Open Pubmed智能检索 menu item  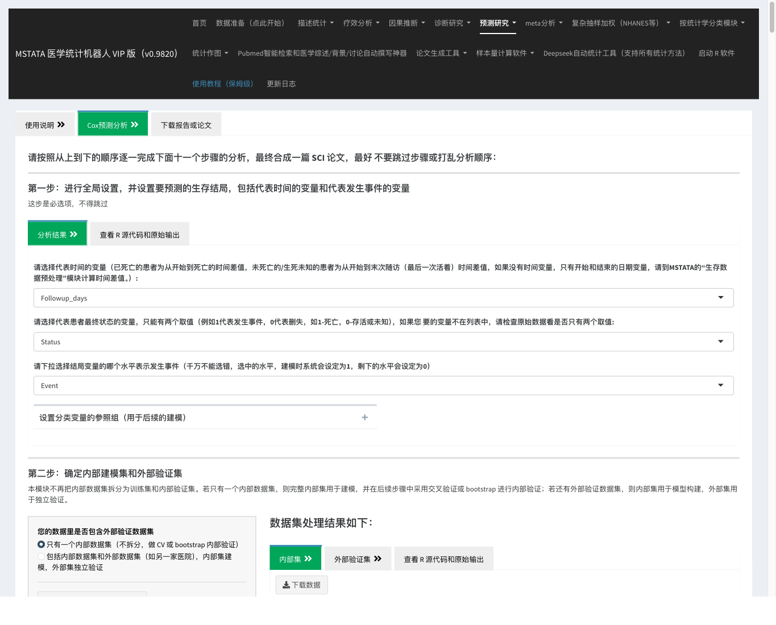tap(322, 53)
